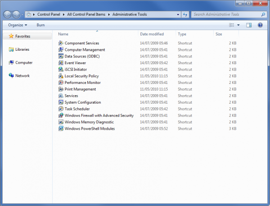Click the Services gear icon

point(61,96)
